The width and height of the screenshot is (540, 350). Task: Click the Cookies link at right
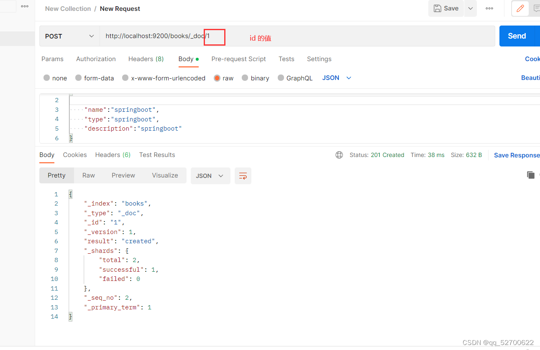coord(532,59)
